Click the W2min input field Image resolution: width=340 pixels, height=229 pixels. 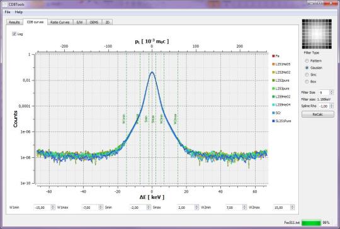click(234, 208)
